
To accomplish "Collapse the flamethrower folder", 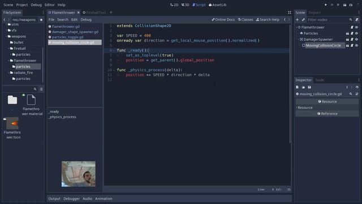I will (x=8, y=61).
